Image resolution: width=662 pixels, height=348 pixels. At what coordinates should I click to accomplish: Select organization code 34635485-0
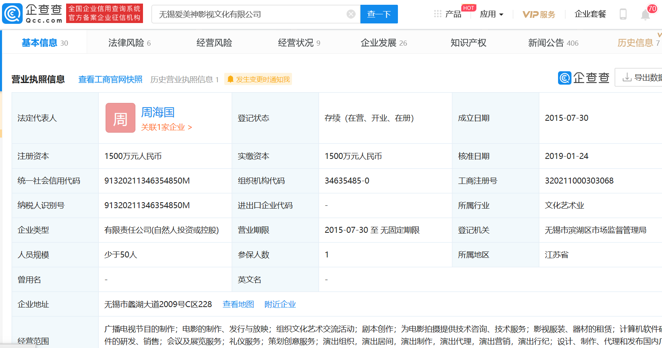pos(347,181)
